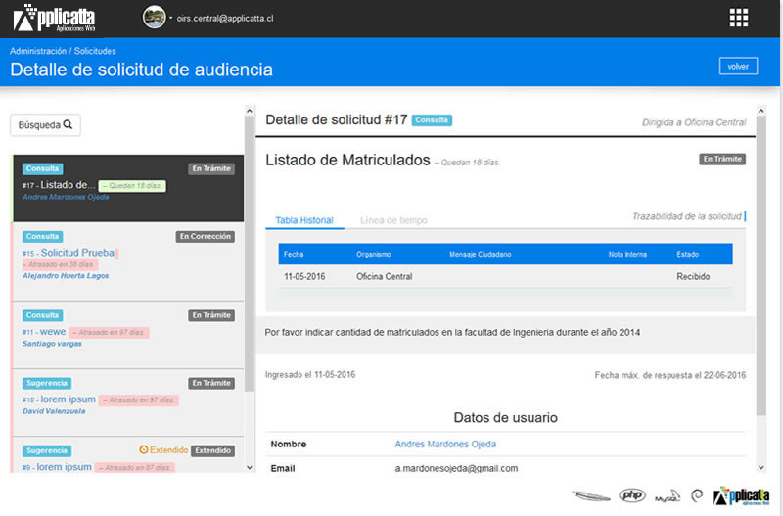783x516 pixels.
Task: Click Estado column header
Action: pyautogui.click(x=688, y=255)
